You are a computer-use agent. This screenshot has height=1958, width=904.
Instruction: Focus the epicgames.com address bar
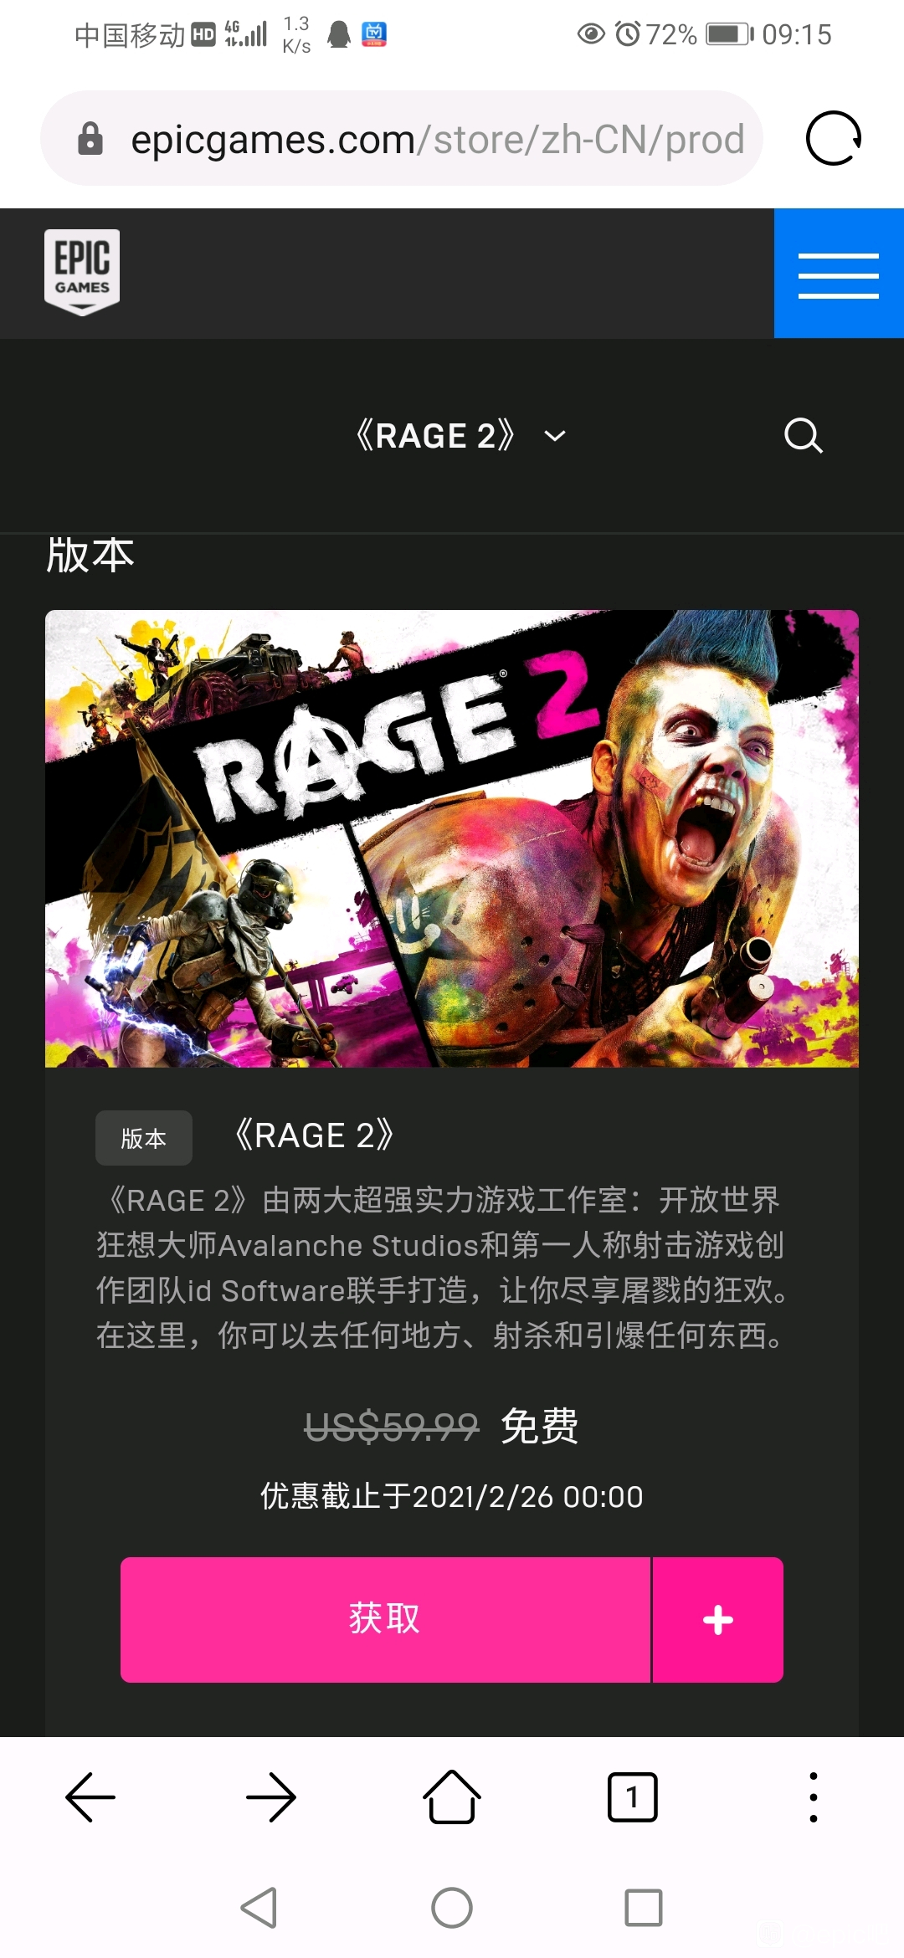402,139
